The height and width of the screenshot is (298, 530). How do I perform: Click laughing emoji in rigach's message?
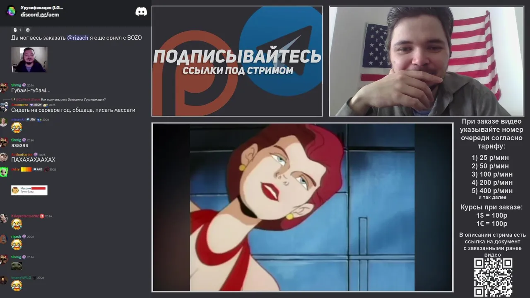point(17,245)
